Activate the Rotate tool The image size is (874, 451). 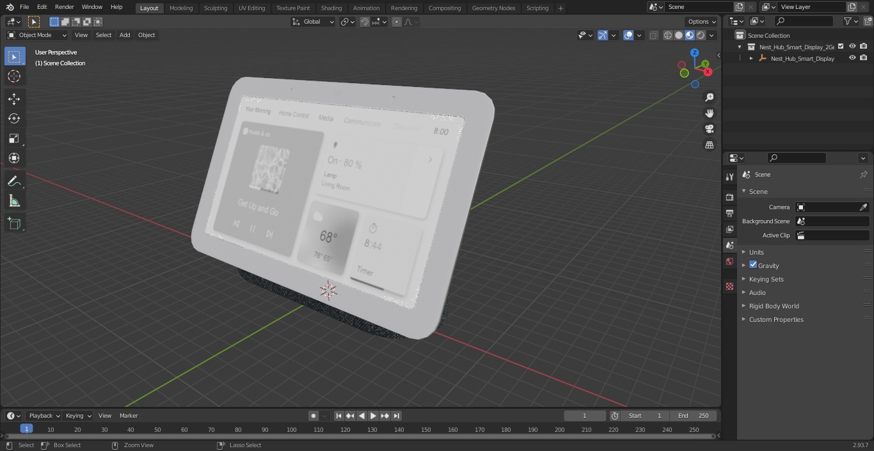(14, 118)
